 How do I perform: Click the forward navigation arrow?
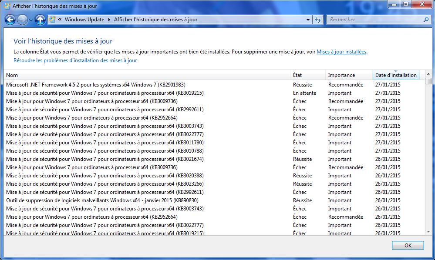pos(22,20)
